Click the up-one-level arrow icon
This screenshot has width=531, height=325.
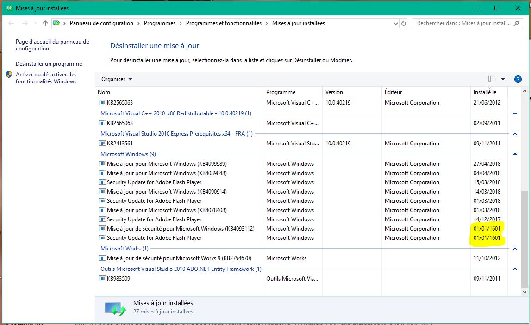[x=44, y=23]
